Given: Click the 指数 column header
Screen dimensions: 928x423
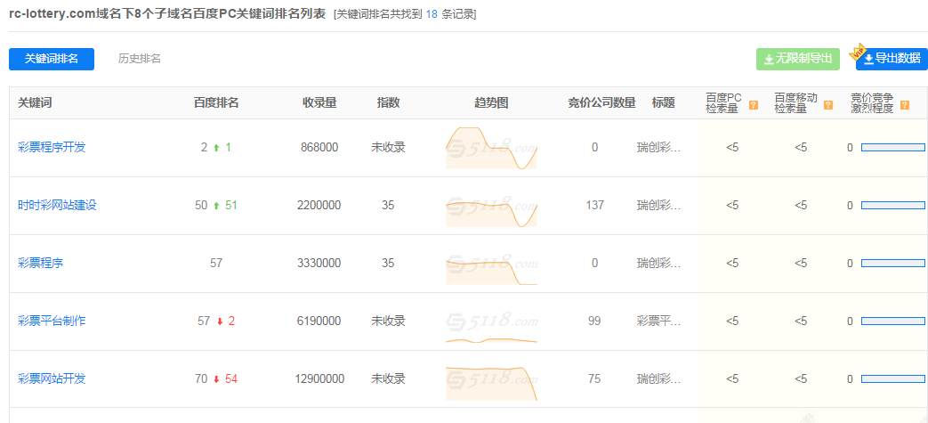Looking at the screenshot, I should [x=388, y=103].
